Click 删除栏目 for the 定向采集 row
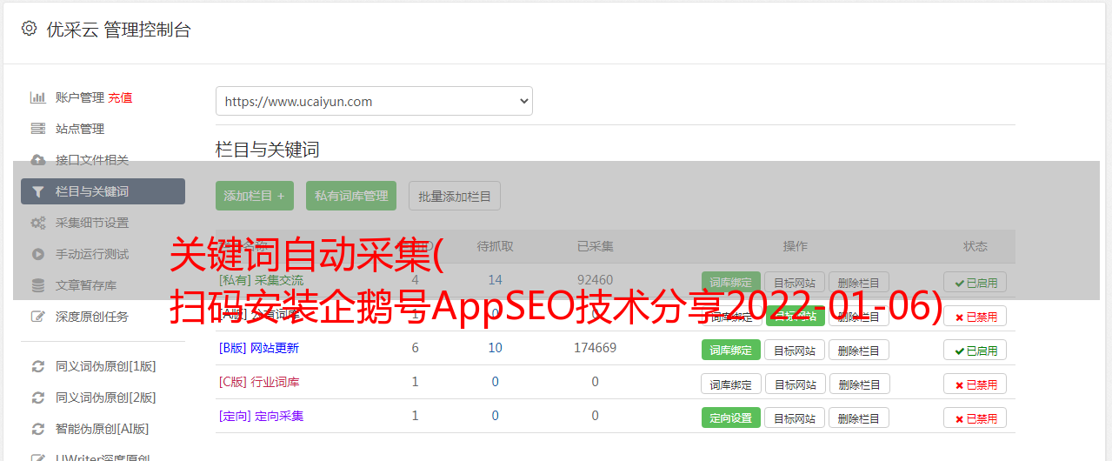The width and height of the screenshot is (1112, 461). 859,418
